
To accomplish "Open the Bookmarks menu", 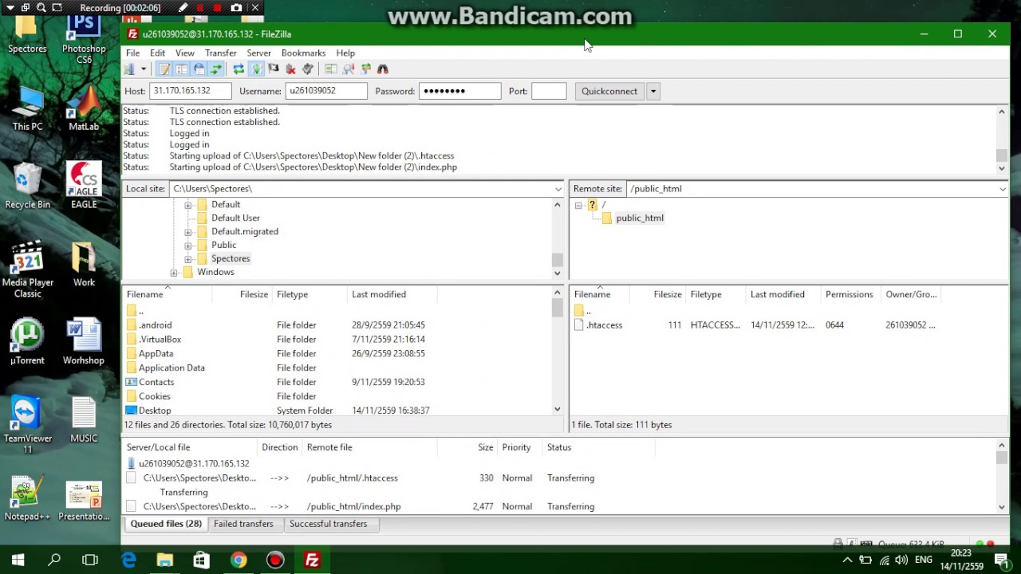I will click(x=303, y=53).
